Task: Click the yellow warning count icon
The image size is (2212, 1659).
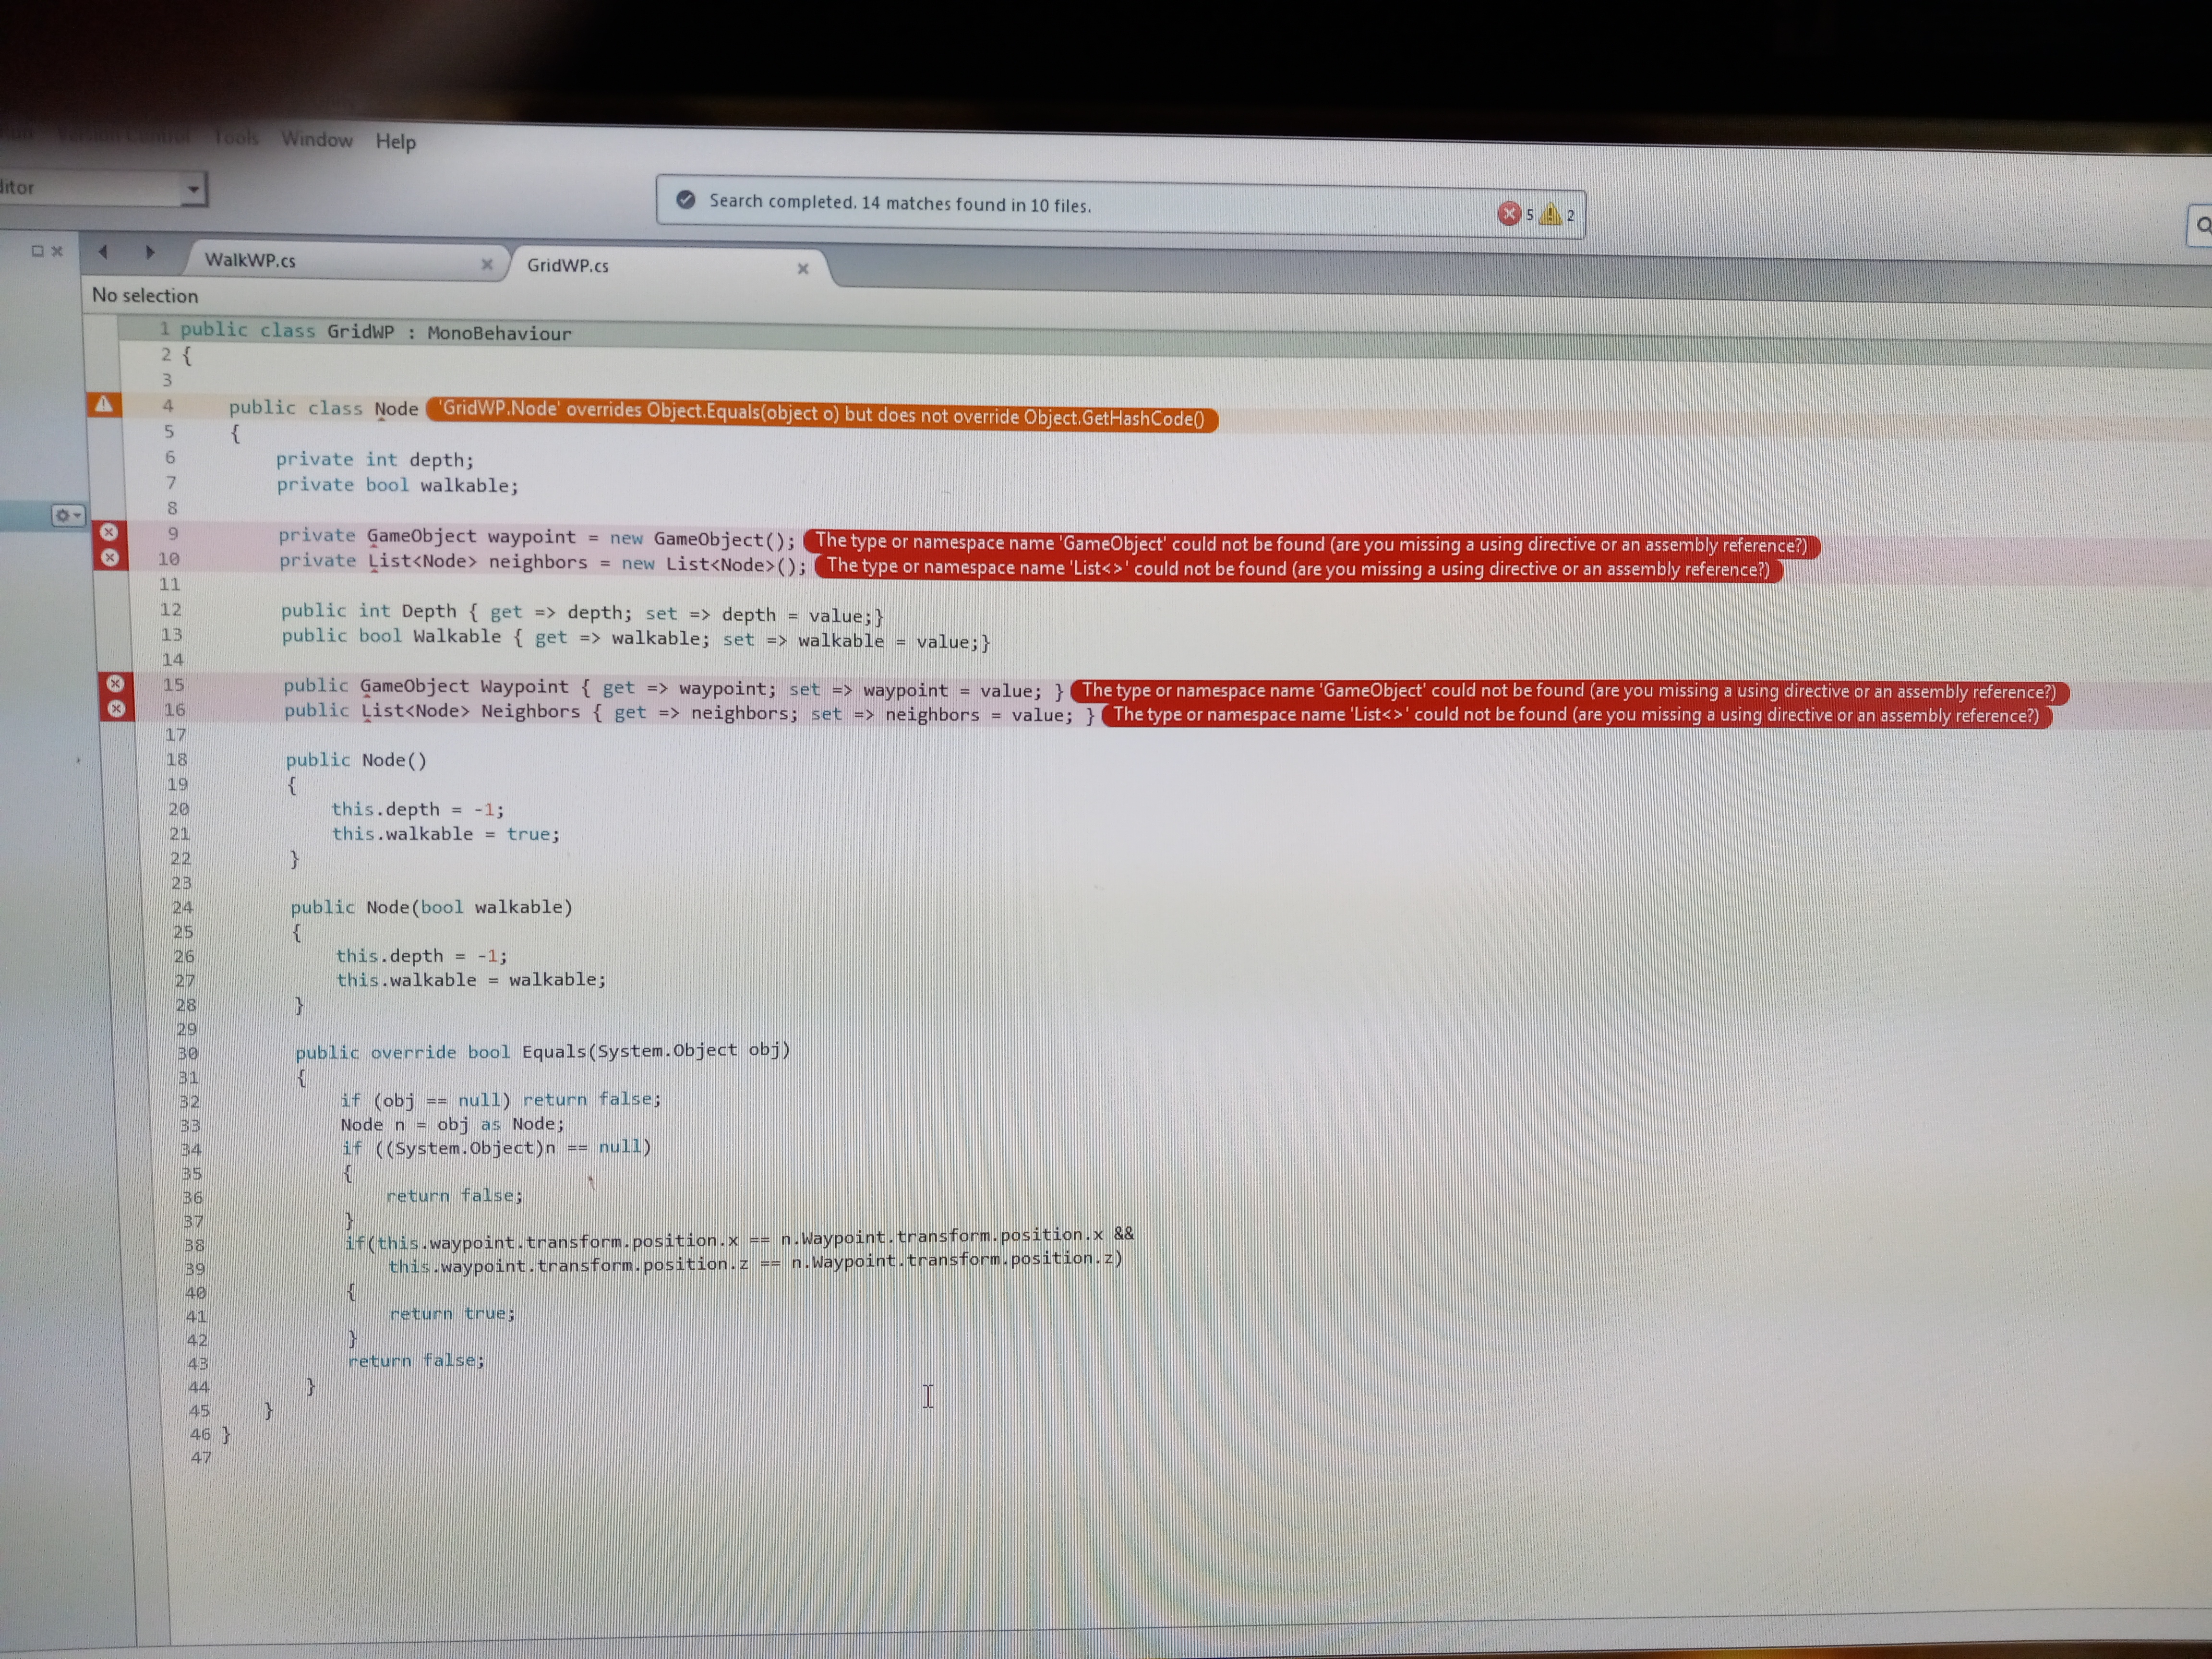Action: [x=1550, y=214]
